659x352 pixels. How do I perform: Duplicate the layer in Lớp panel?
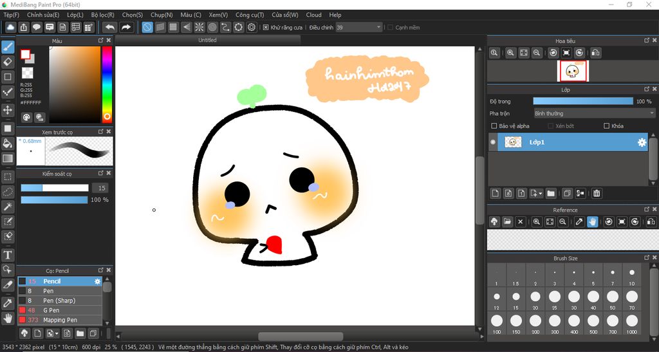click(x=567, y=193)
